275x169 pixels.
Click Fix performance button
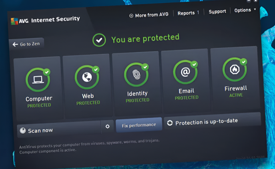tap(139, 125)
